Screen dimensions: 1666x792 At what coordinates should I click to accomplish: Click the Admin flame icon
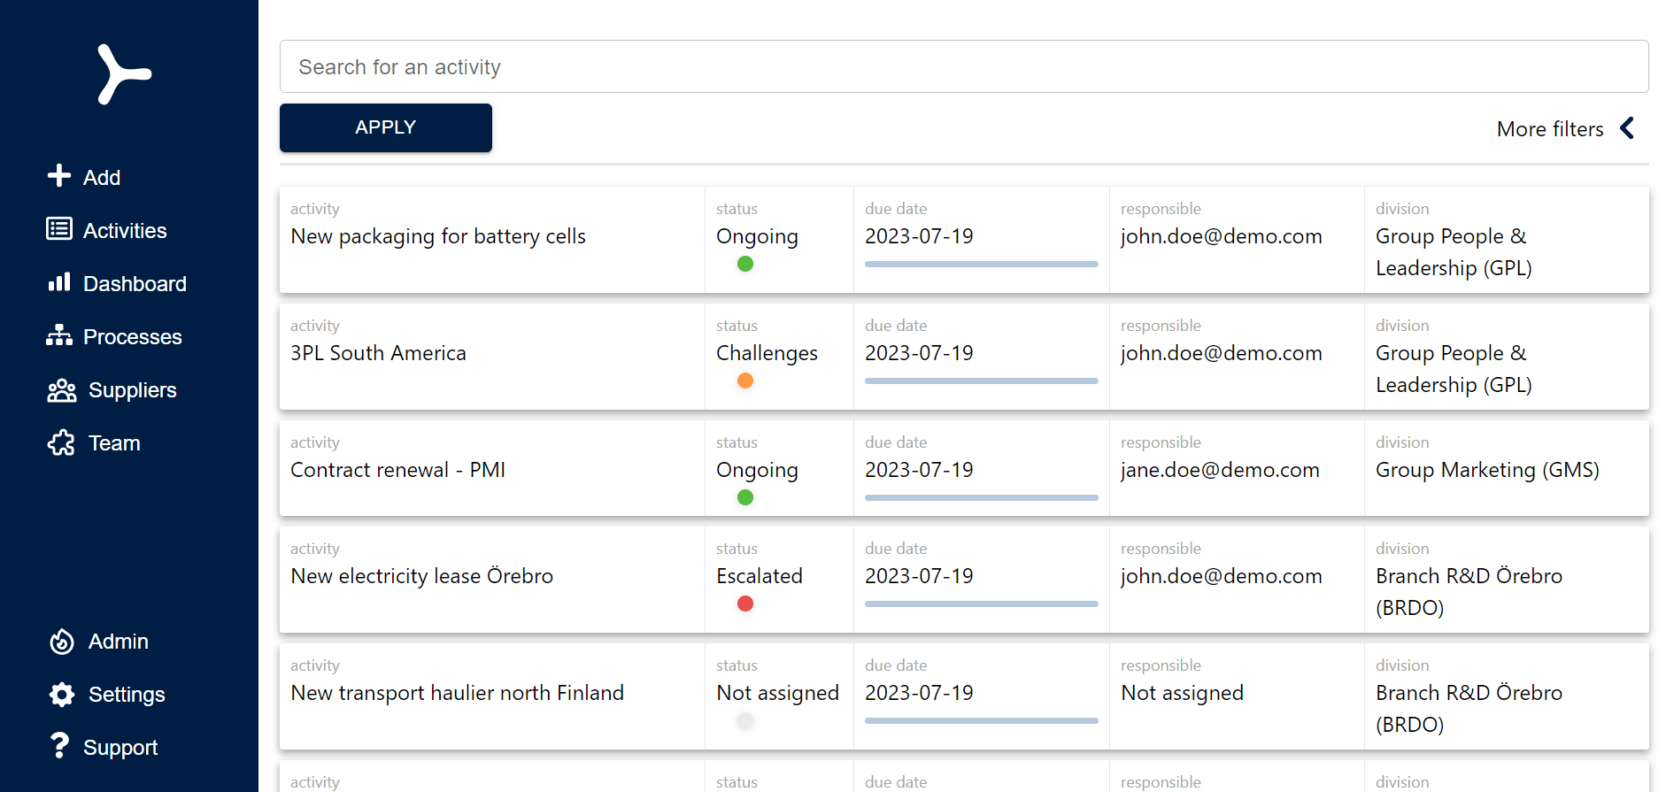click(61, 642)
